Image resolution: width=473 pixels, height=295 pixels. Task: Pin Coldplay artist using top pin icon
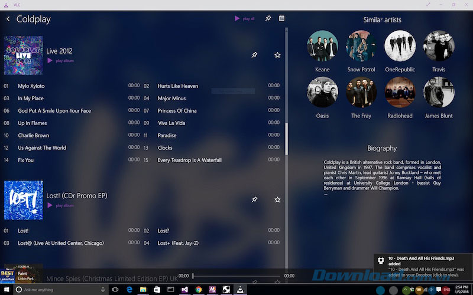click(268, 18)
